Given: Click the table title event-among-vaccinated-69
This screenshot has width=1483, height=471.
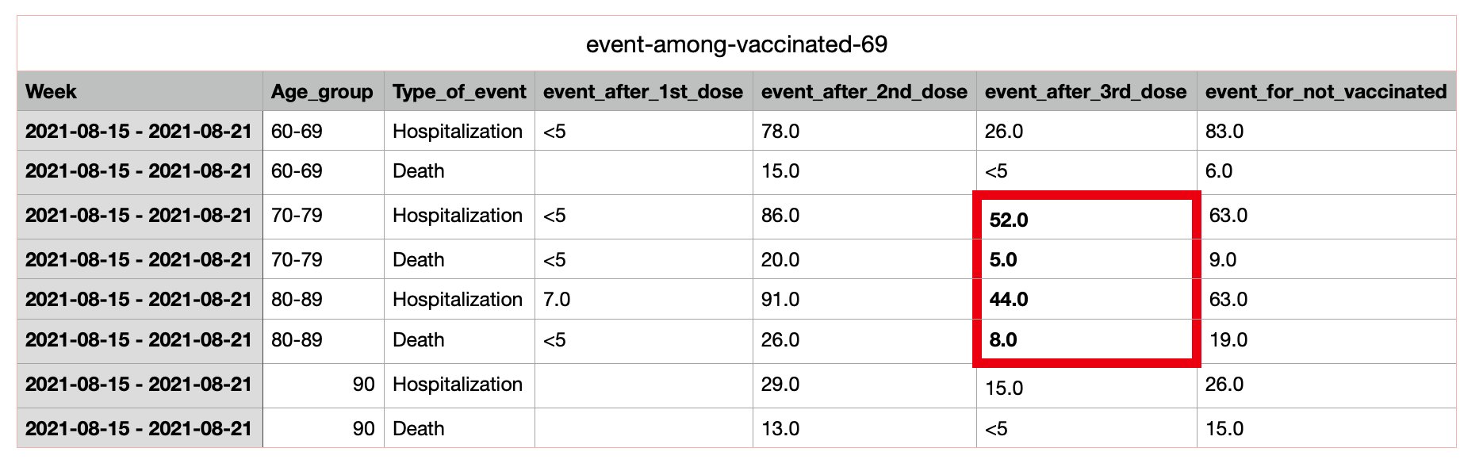Looking at the screenshot, I should (736, 44).
